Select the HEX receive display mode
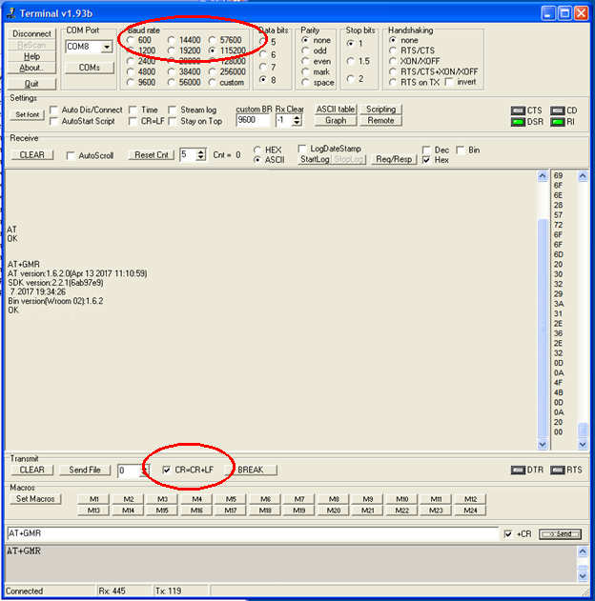The image size is (595, 601). pos(257,150)
